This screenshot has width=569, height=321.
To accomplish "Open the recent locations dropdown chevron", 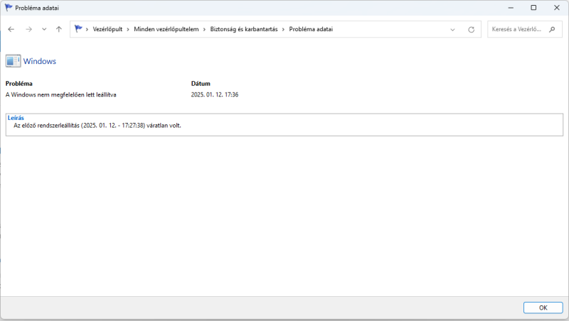I will coord(44,29).
